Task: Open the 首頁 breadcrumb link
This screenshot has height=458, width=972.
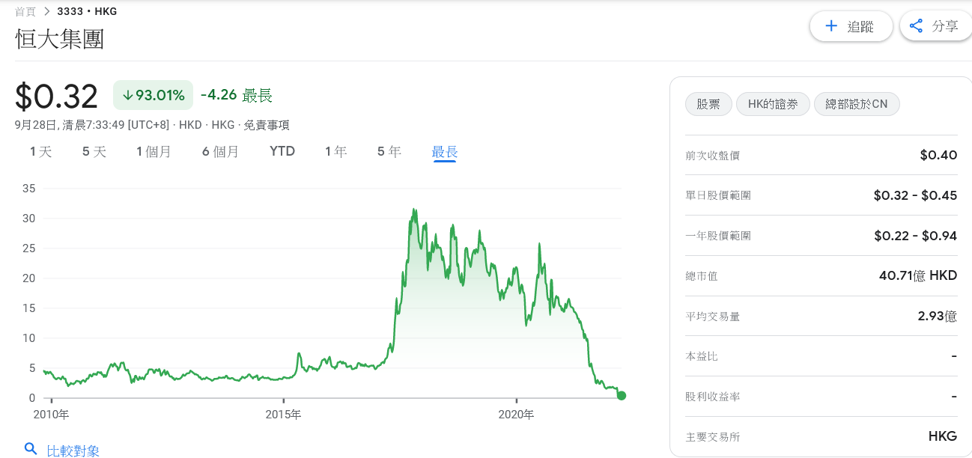Action: (25, 11)
